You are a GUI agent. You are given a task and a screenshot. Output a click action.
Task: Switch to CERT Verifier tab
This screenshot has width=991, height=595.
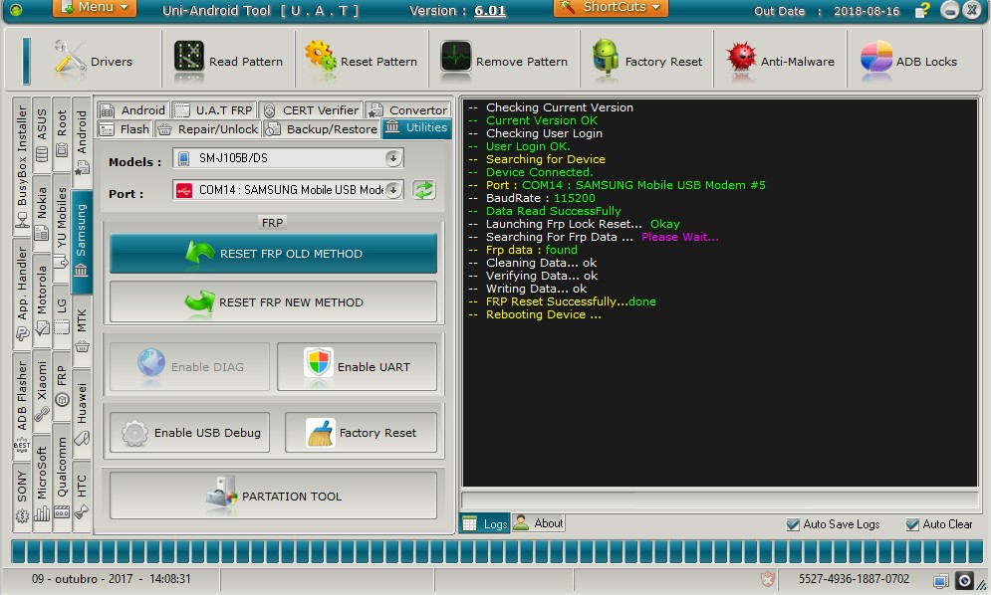pos(311,109)
